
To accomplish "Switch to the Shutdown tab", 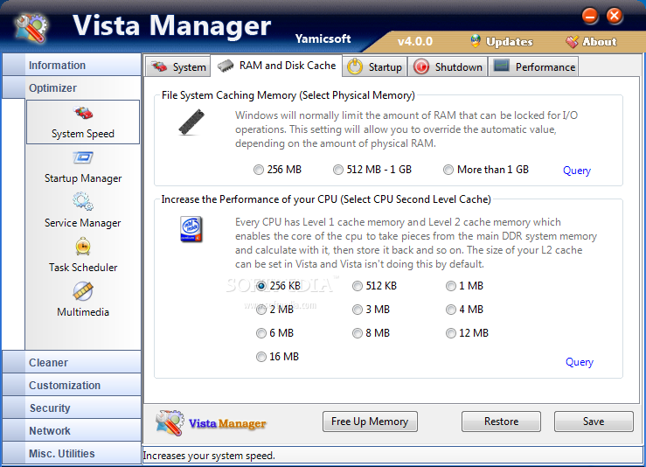I will 448,66.
